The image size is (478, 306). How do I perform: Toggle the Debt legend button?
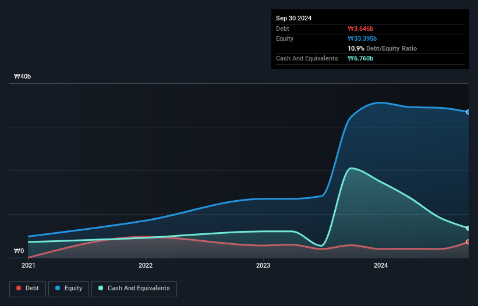click(x=28, y=289)
